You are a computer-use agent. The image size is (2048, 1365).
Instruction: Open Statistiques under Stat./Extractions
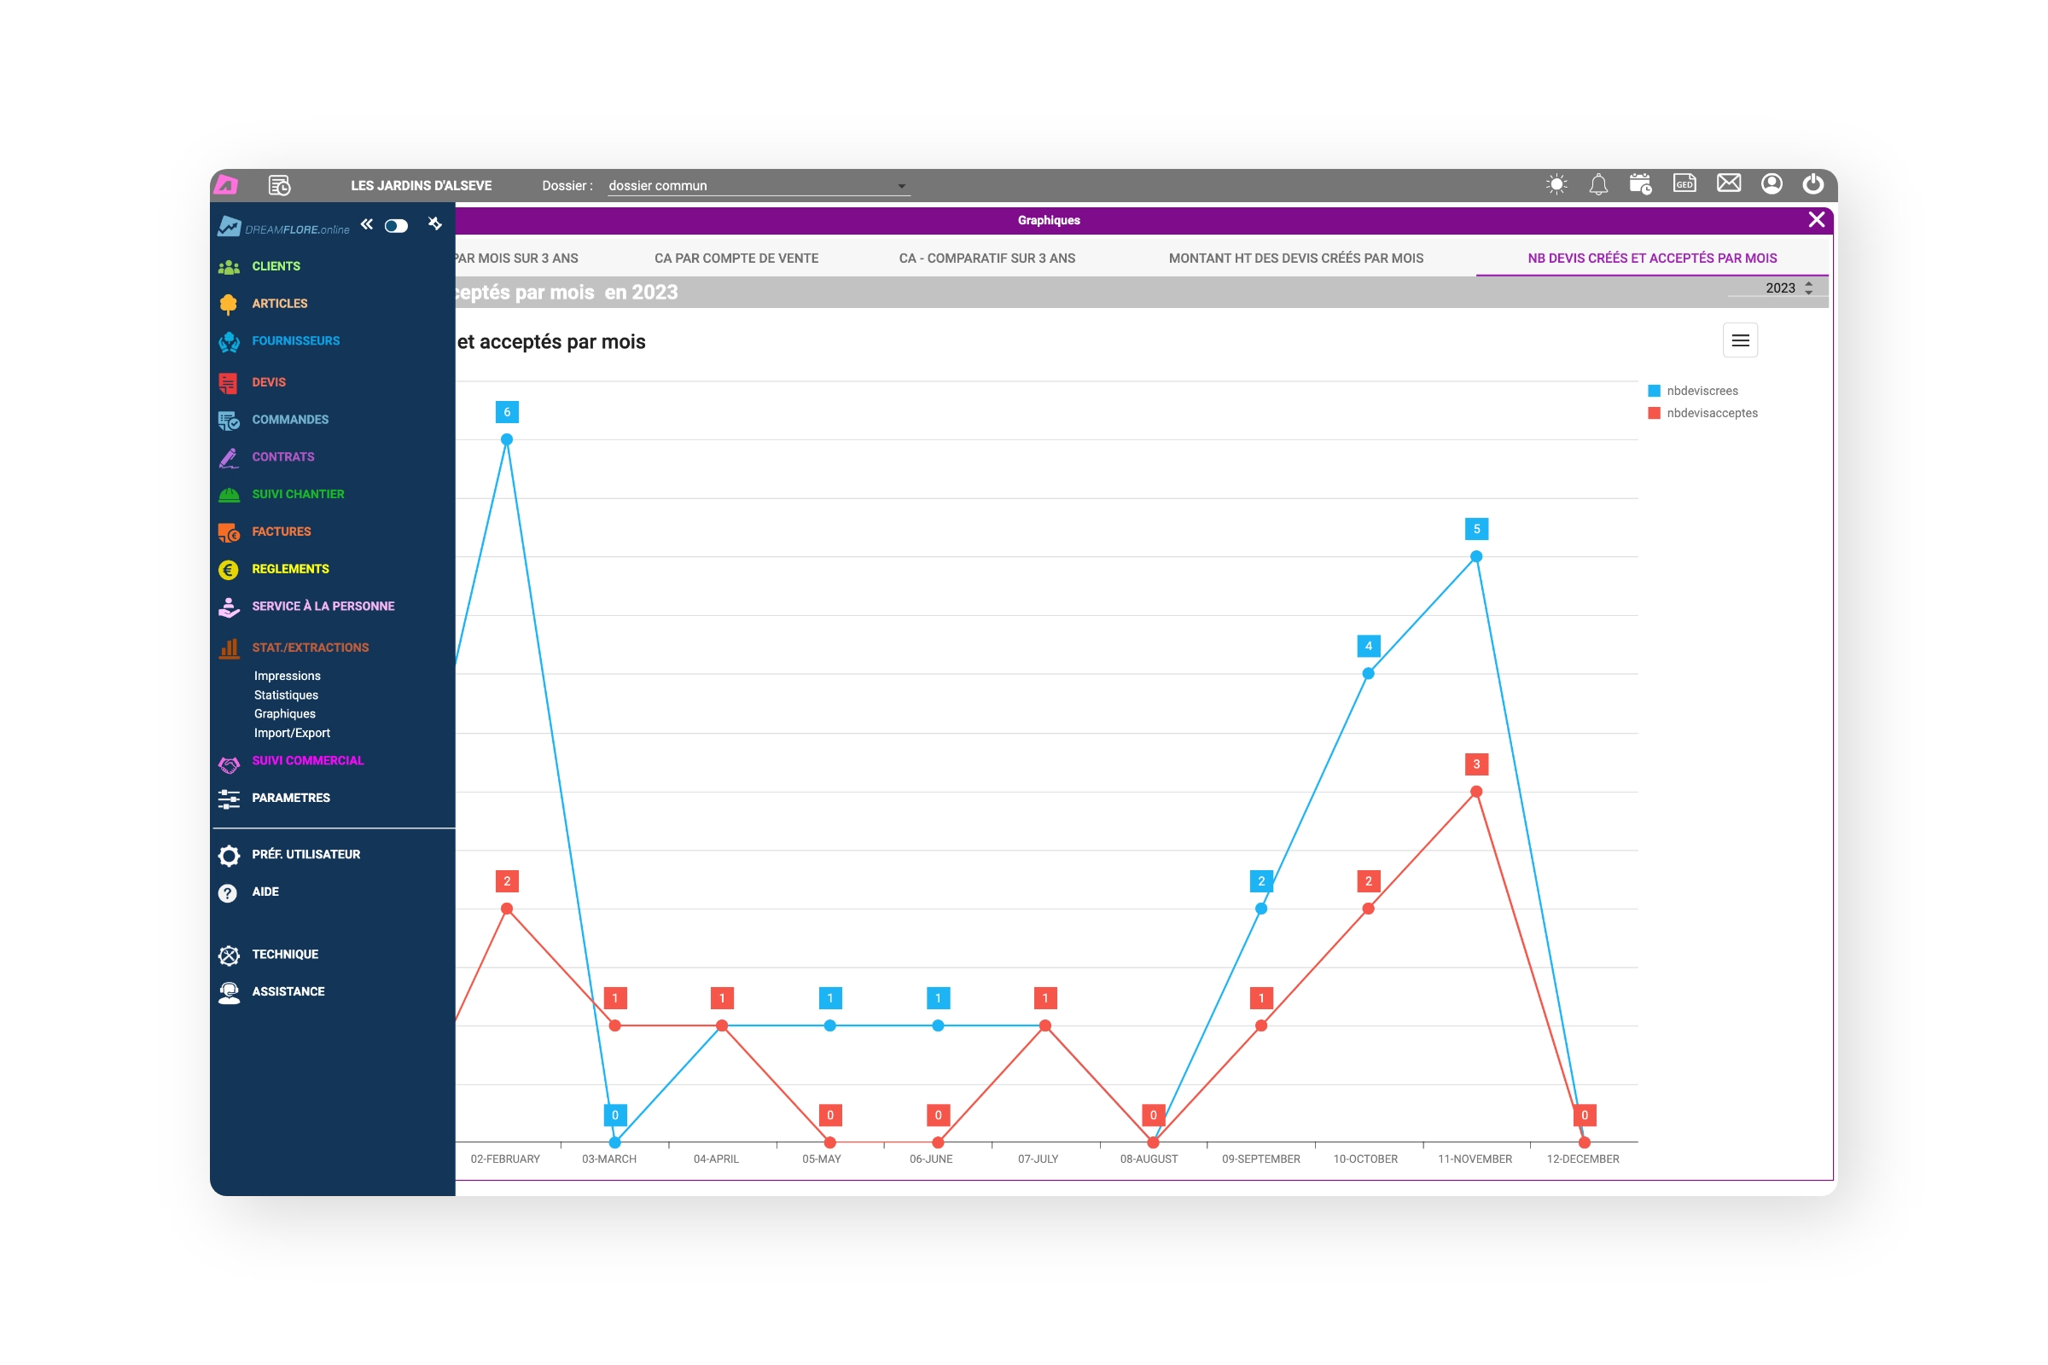(286, 694)
